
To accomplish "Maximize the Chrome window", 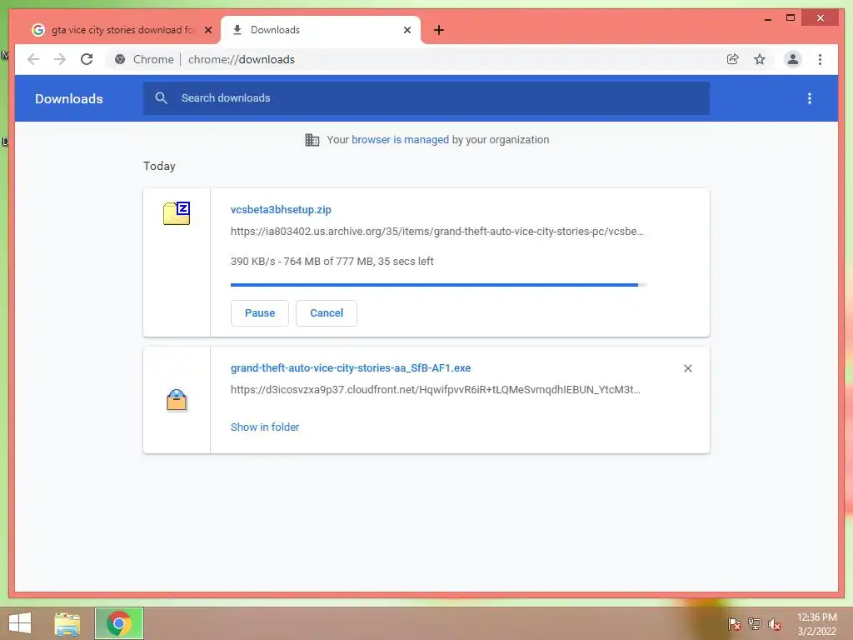I will coord(791,18).
